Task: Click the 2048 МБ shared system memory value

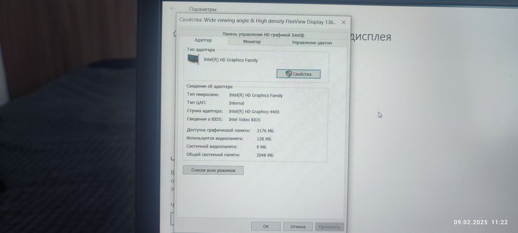Action: [x=265, y=155]
